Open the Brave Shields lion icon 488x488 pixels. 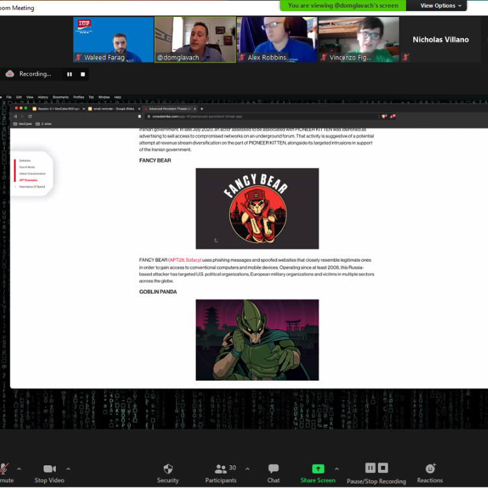click(x=384, y=116)
